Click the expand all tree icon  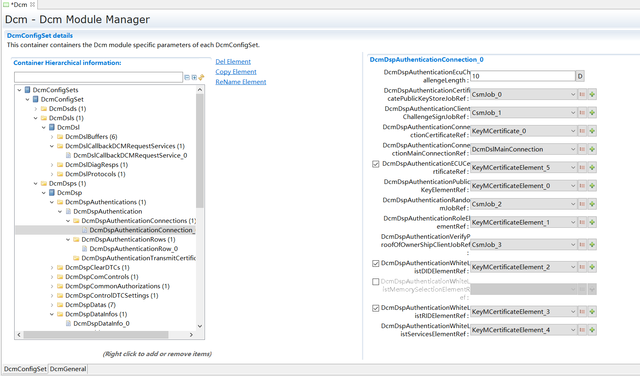pos(194,78)
